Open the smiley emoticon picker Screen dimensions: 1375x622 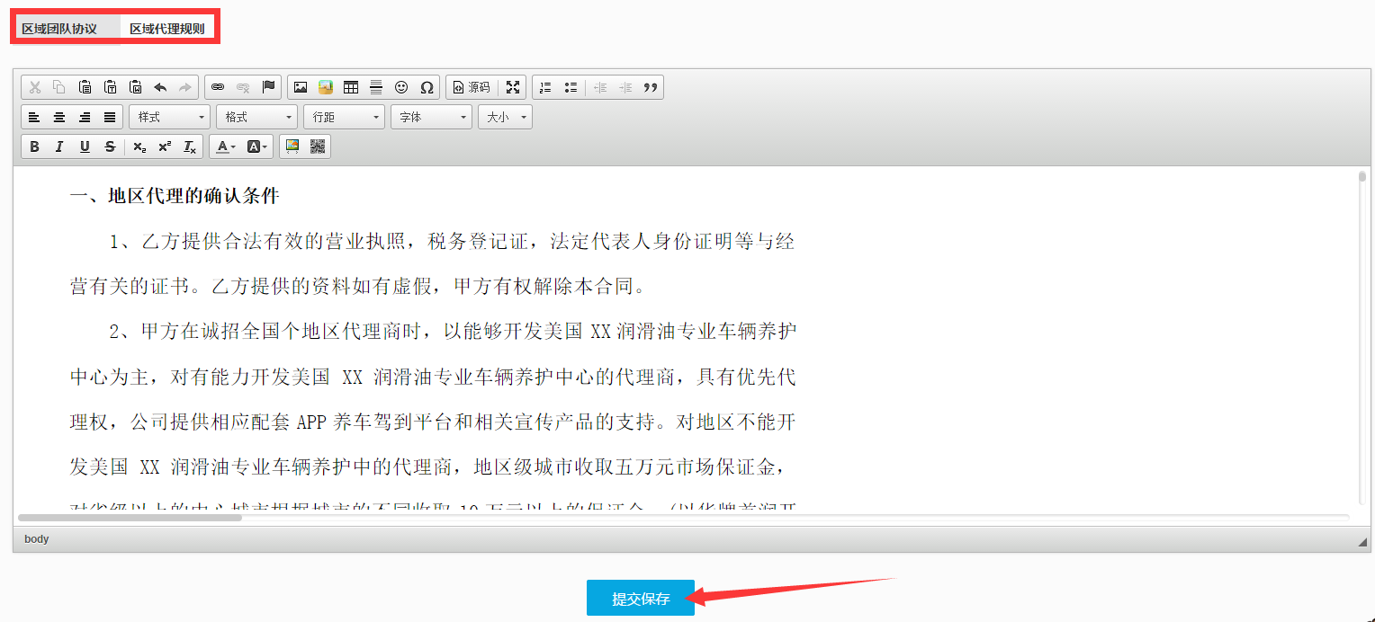click(401, 87)
